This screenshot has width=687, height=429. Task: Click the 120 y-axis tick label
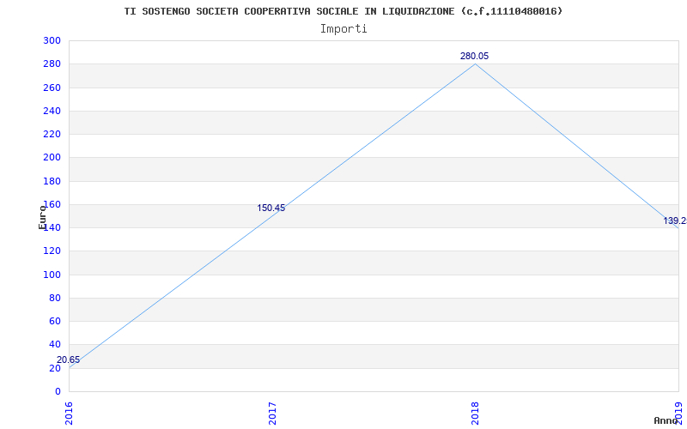52,251
